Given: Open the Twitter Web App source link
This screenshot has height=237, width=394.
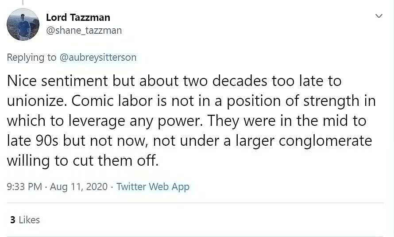Looking at the screenshot, I should point(153,187).
